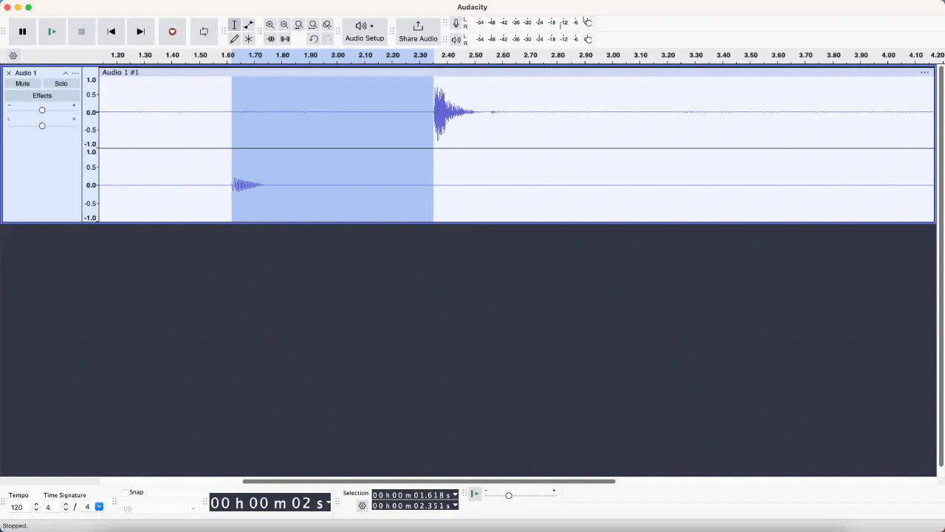Image resolution: width=945 pixels, height=532 pixels.
Task: Toggle Mute on Audio 1 track
Action: [23, 84]
